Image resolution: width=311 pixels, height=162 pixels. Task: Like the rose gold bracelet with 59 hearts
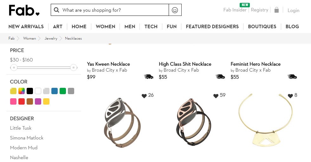[216, 95]
